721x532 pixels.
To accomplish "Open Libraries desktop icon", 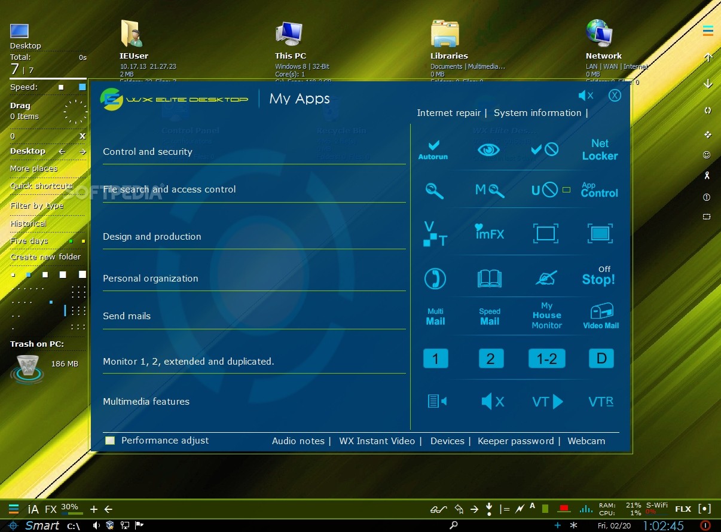I will coord(444,33).
